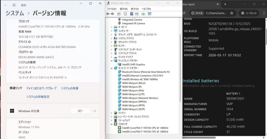The height and width of the screenshot is (139, 267).
Task: Click battery name 5B10W13931
Action: pos(235,99)
